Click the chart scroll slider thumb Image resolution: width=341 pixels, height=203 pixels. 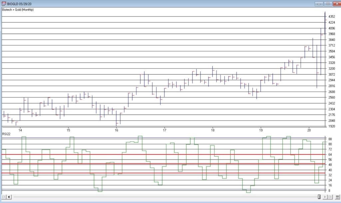coord(319,197)
